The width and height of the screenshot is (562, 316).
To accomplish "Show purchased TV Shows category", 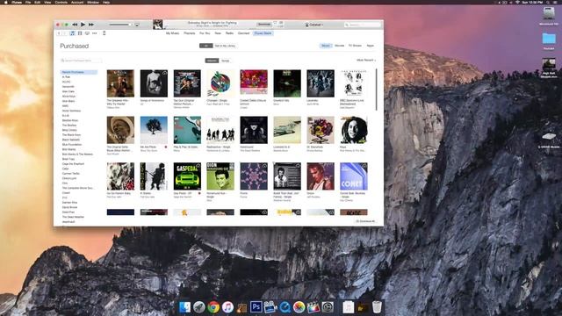I will click(x=355, y=46).
